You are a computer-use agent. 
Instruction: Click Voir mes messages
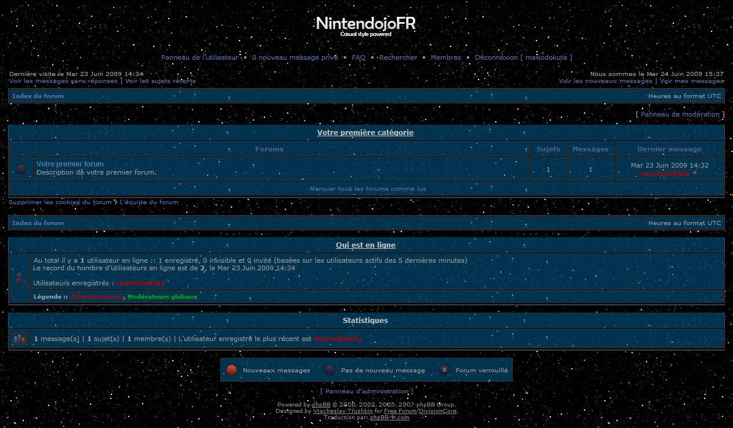[x=692, y=81]
